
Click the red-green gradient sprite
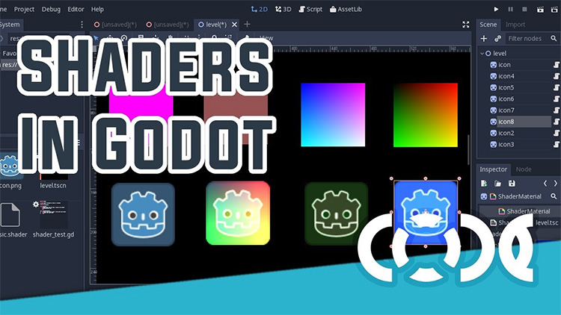click(x=426, y=115)
